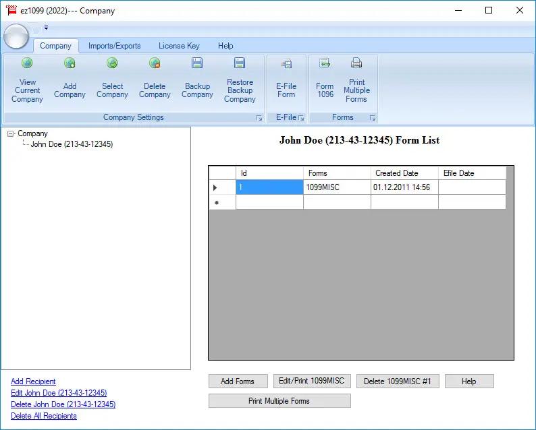The width and height of the screenshot is (536, 430).
Task: Click the round application orb button
Action: pyautogui.click(x=16, y=36)
